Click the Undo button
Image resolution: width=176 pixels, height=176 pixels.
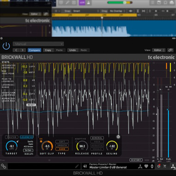[x=72, y=50]
